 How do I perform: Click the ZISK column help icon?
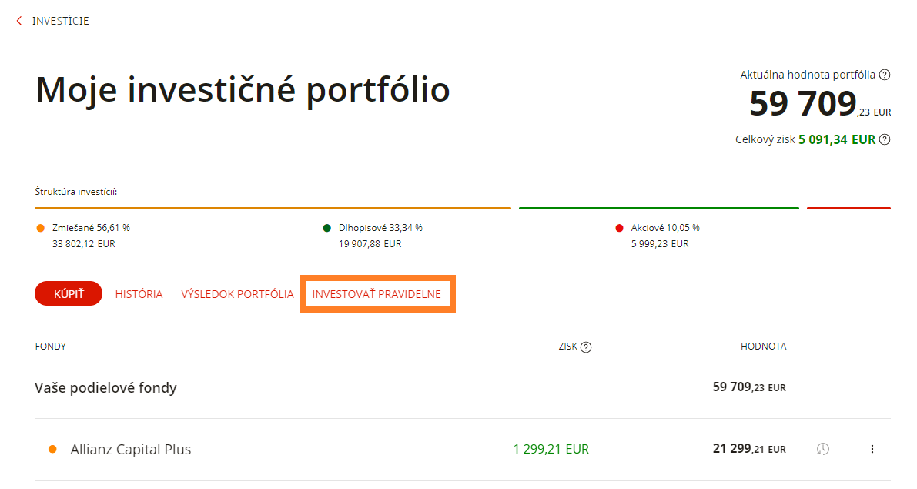click(x=586, y=347)
